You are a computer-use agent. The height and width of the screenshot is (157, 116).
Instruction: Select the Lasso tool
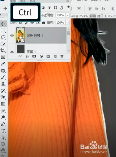3,37
